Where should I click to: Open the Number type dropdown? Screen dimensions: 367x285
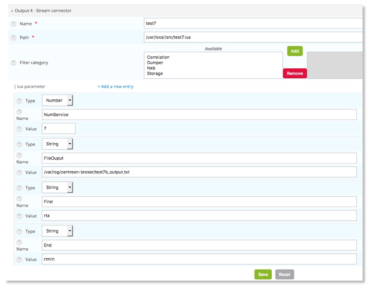58,101
